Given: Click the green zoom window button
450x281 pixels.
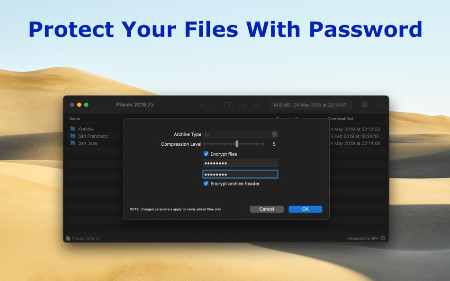Looking at the screenshot, I should coord(86,105).
